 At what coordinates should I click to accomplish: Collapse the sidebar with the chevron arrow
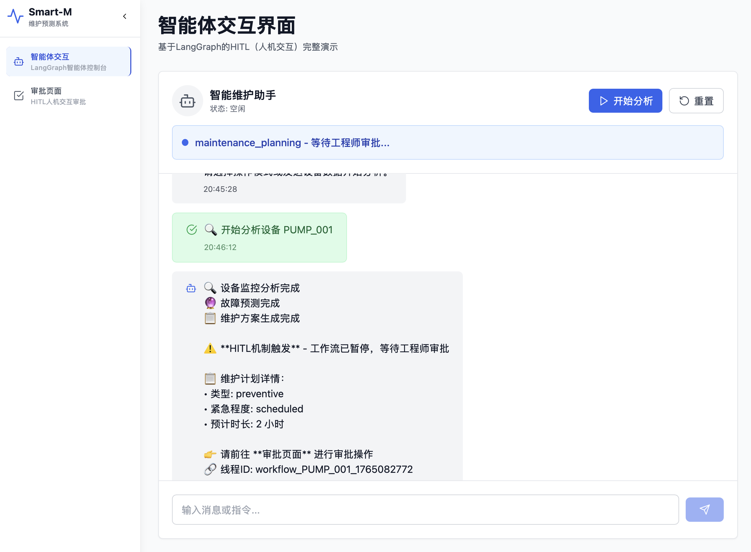[125, 16]
